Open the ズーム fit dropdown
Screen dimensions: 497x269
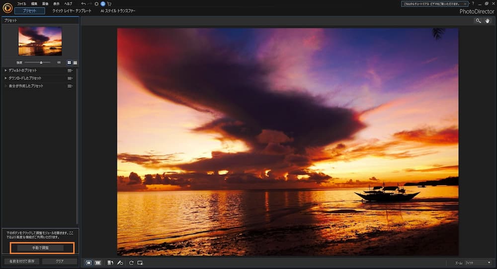(478, 263)
